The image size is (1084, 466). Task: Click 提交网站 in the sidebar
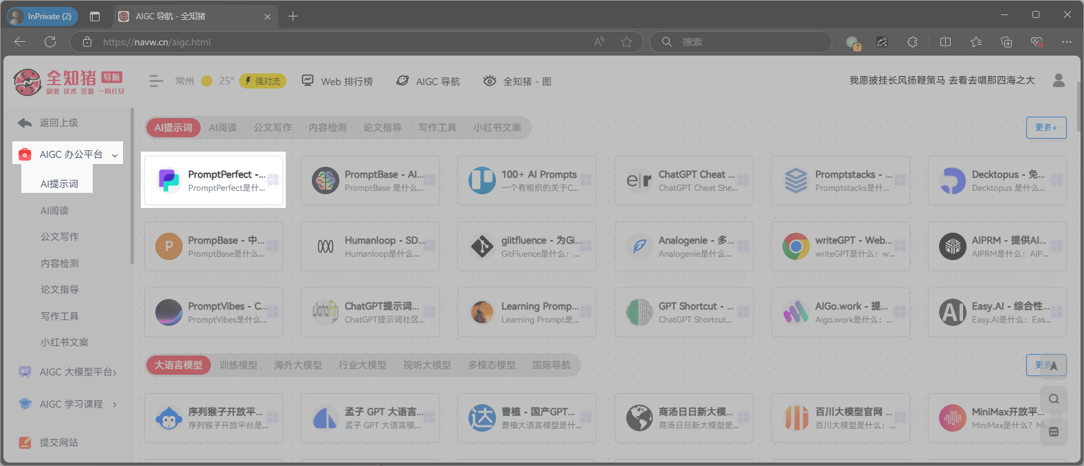coord(48,443)
